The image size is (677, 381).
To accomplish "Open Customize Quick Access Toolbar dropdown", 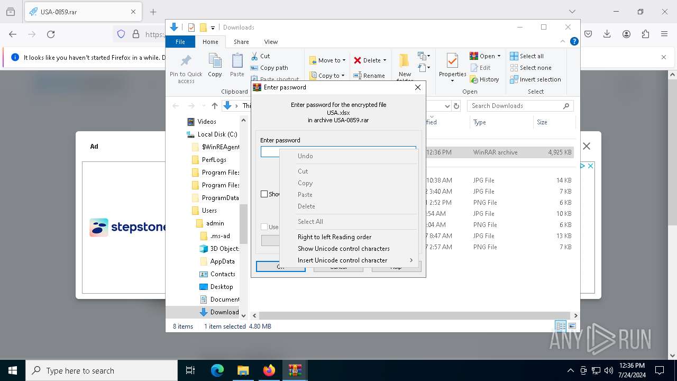I will (x=213, y=28).
